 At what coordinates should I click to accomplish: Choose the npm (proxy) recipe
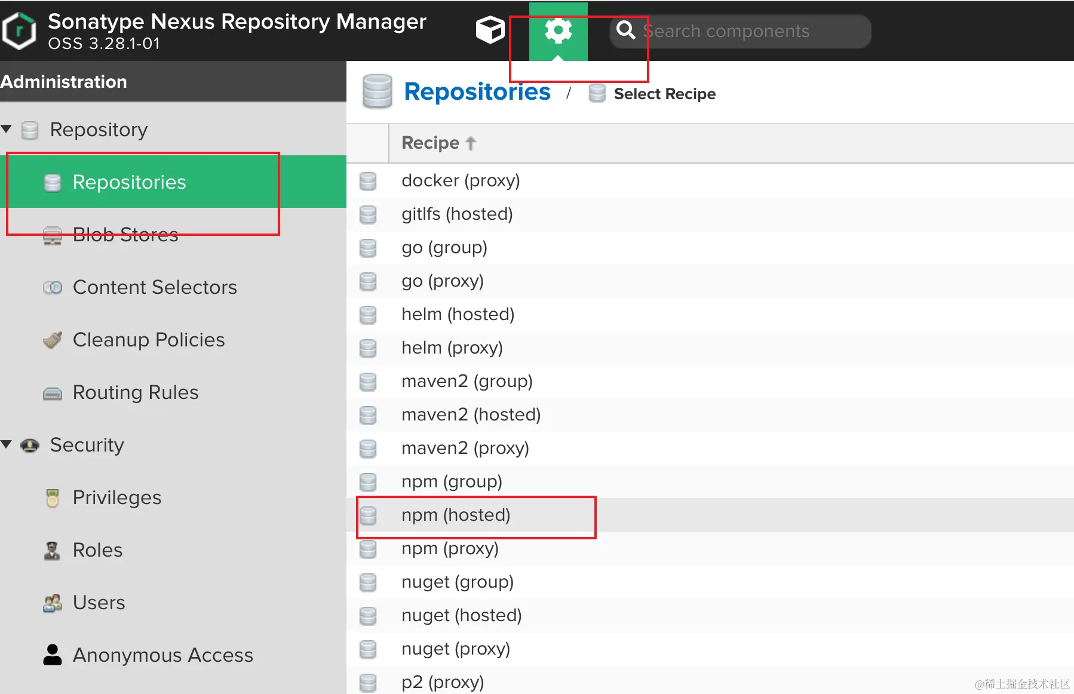tap(710, 548)
